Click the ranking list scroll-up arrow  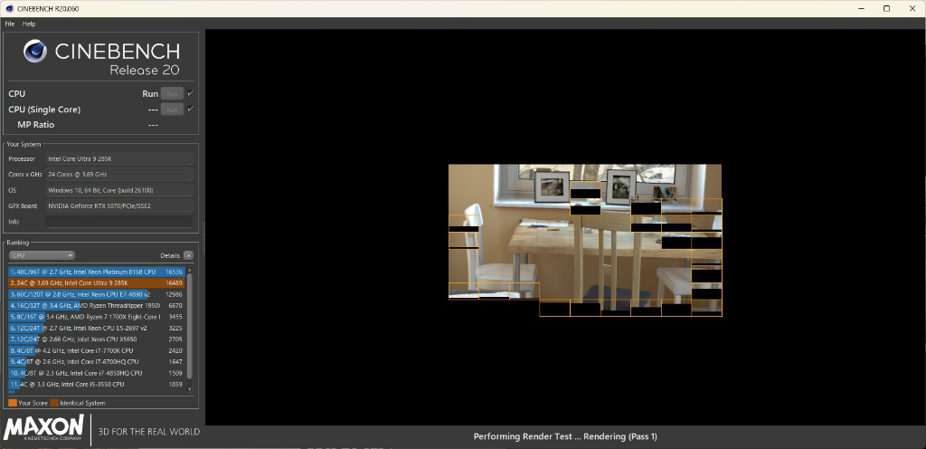[x=190, y=270]
